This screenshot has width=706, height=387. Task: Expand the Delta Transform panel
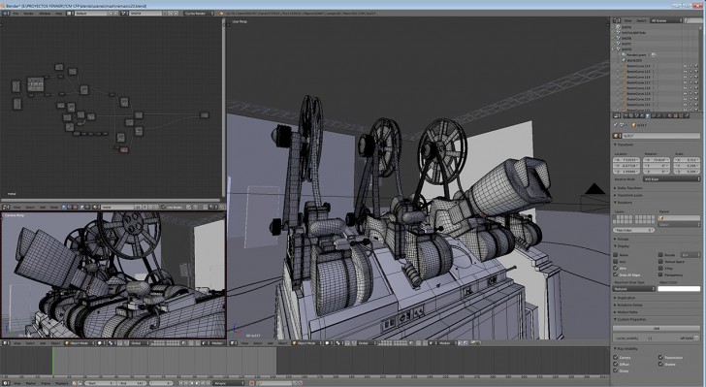628,188
